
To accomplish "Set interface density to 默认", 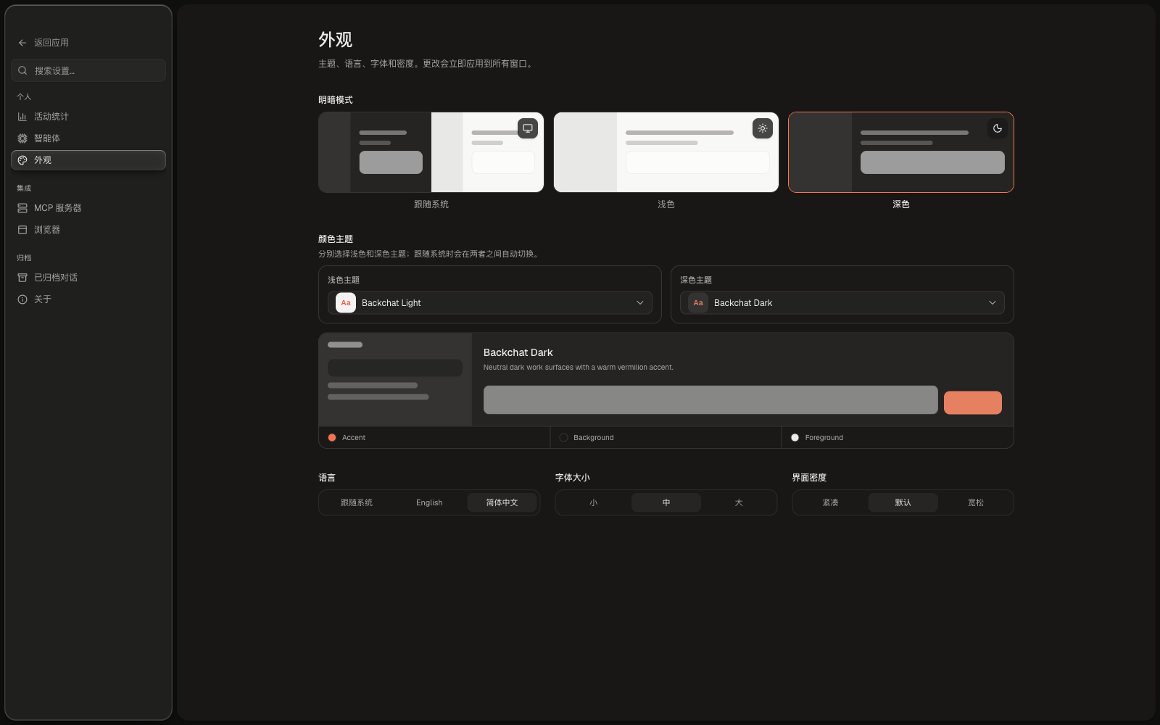I will pos(903,502).
